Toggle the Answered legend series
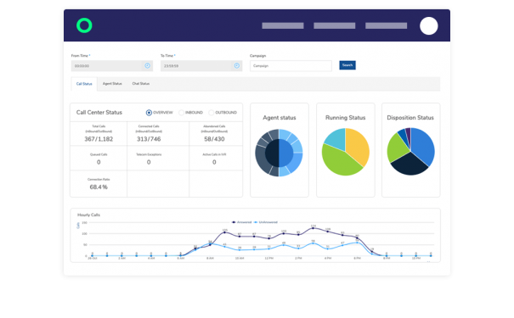Screen dimensions: 514x318 coord(241,222)
